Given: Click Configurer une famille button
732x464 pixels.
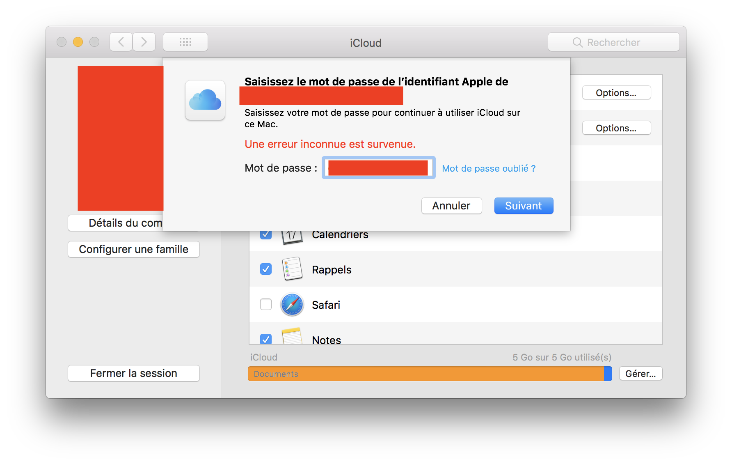Looking at the screenshot, I should [x=134, y=249].
